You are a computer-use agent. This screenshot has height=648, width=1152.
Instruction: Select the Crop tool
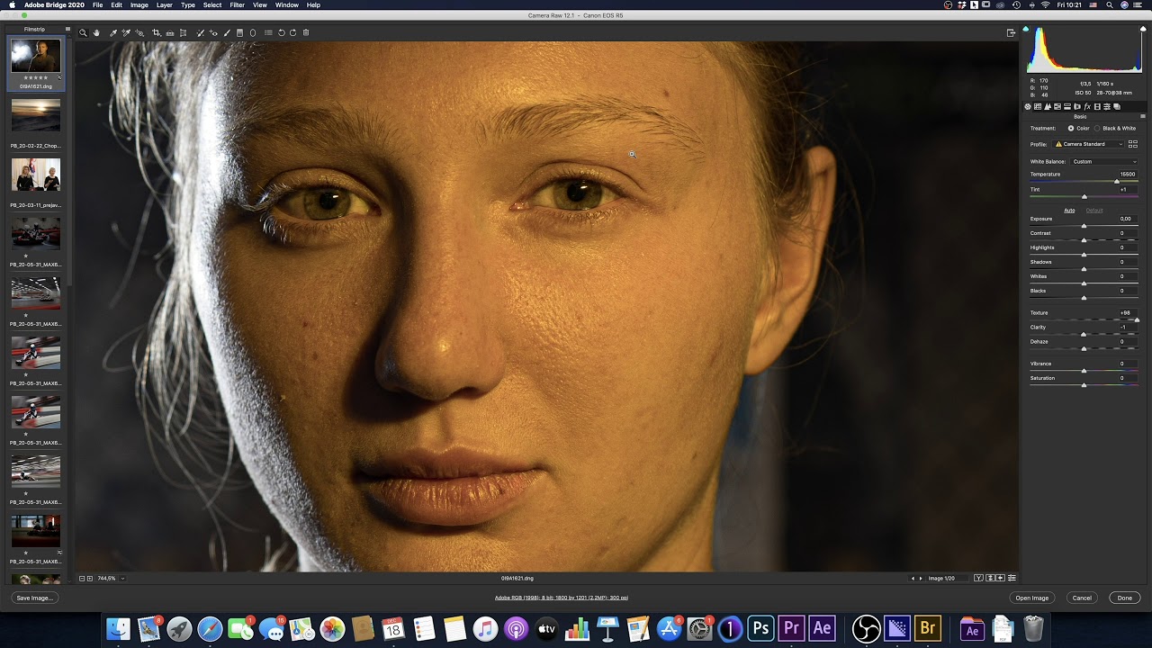[x=157, y=32]
